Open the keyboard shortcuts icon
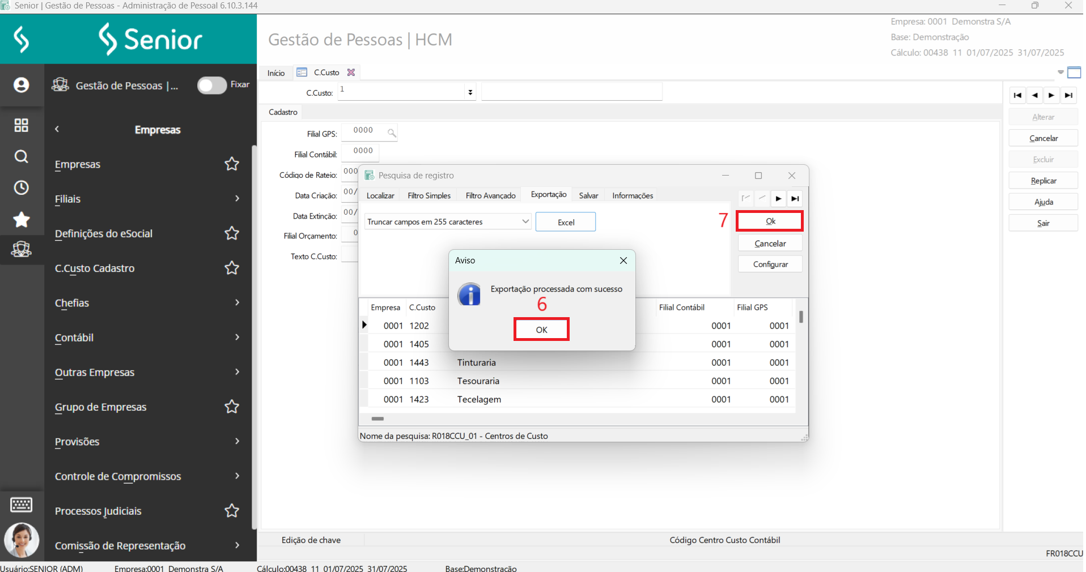The width and height of the screenshot is (1086, 572). tap(21, 504)
